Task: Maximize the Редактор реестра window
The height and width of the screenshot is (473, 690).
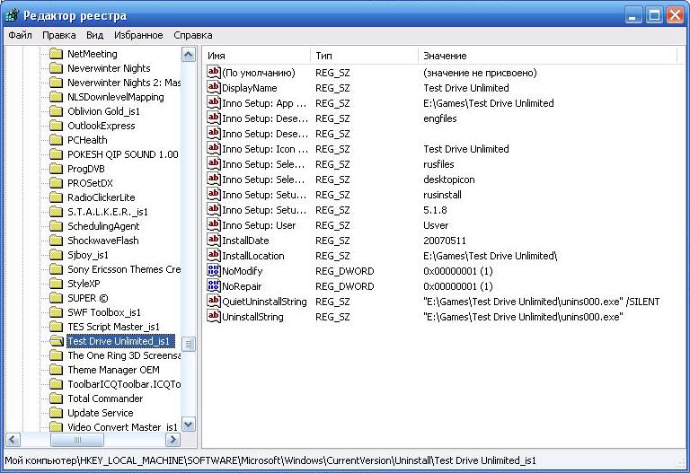Action: click(654, 16)
